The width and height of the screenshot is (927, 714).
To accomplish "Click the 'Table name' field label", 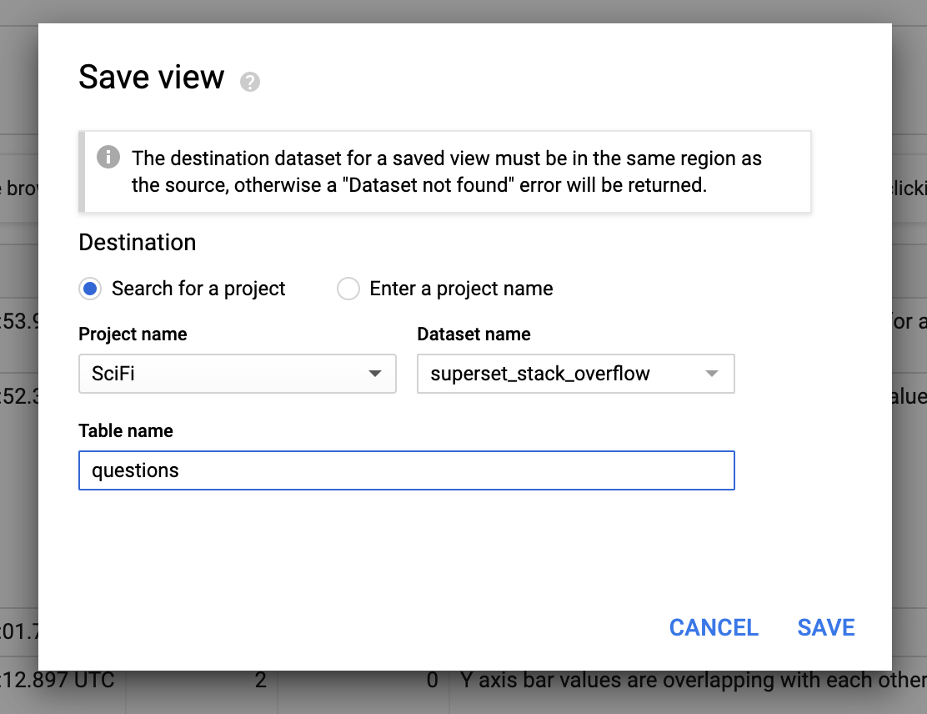I will click(126, 431).
